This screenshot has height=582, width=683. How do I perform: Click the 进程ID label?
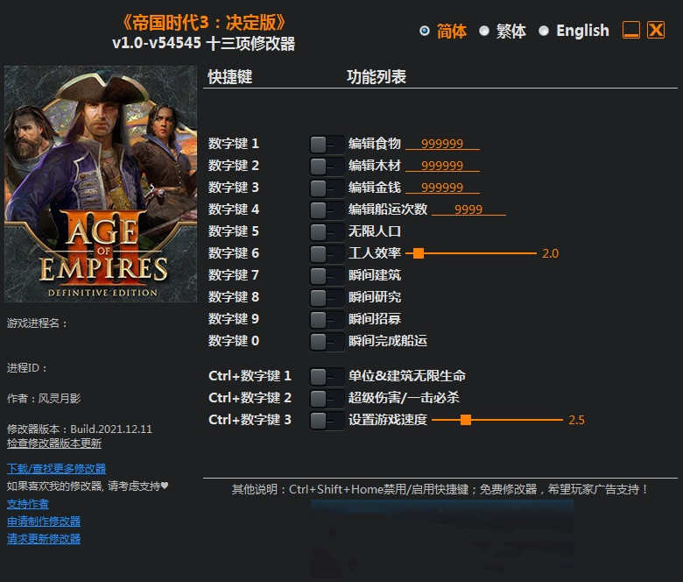point(26,367)
